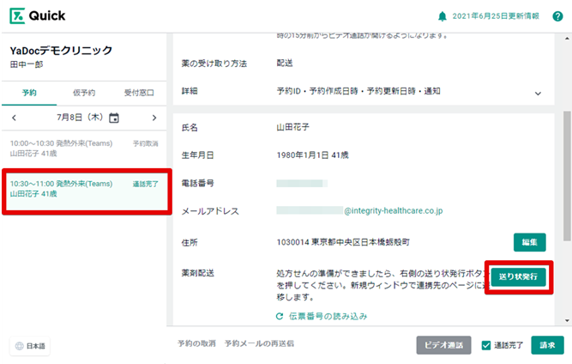This screenshot has height=364, width=572.
Task: Open the calendar date picker icon
Action: (114, 118)
